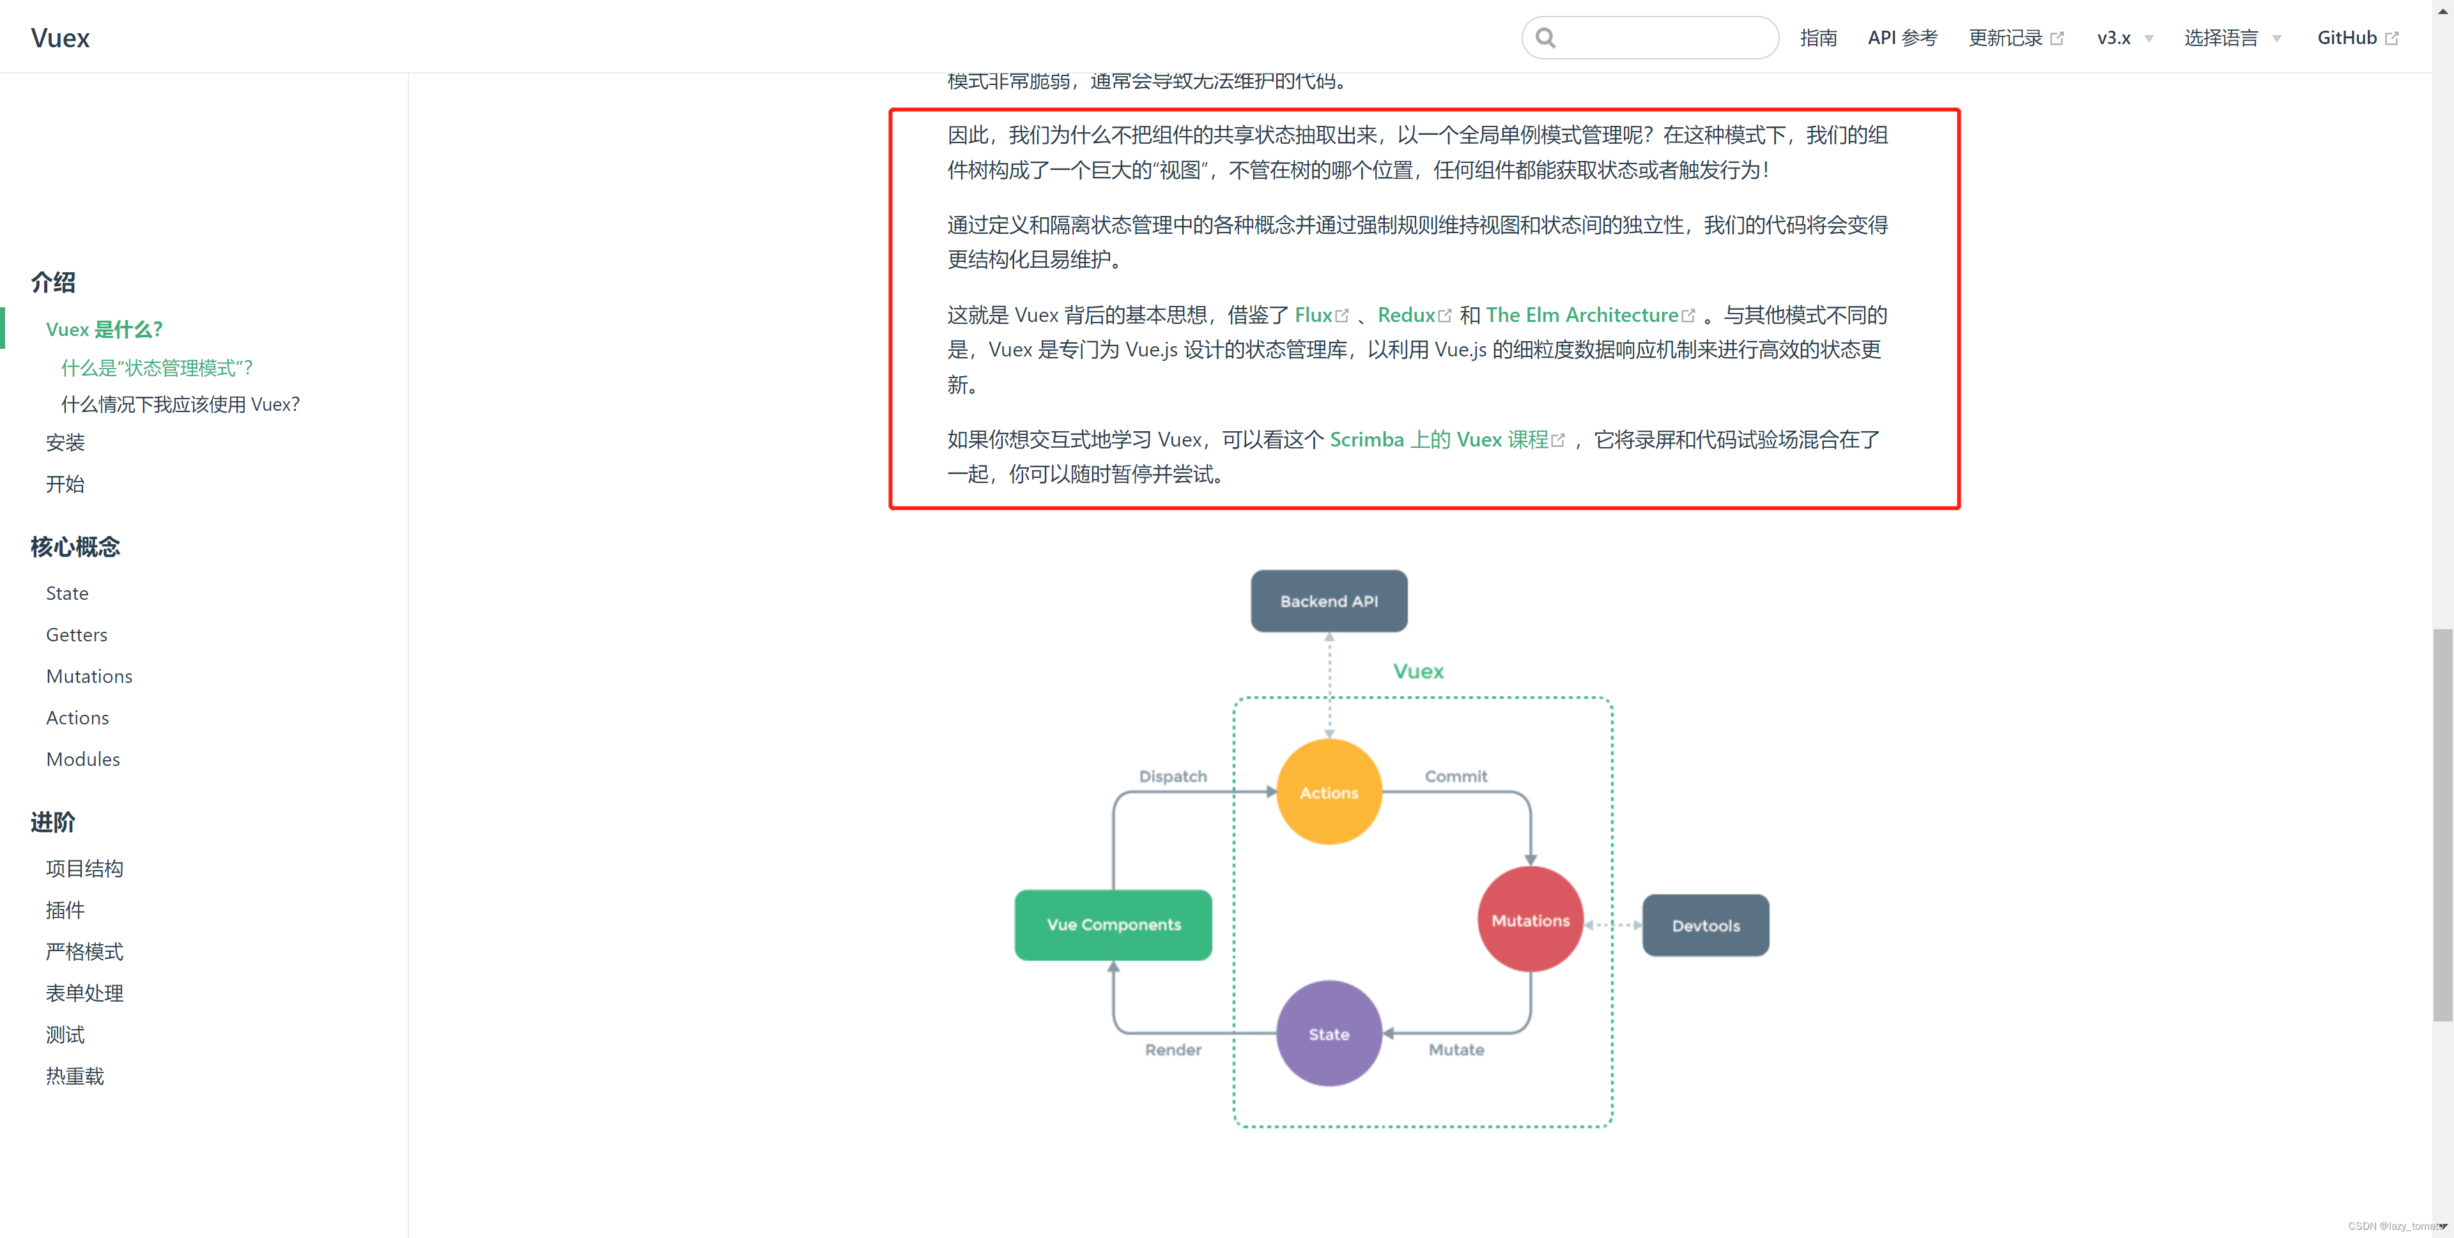
Task: Open the 严格模式 sidebar page
Action: click(85, 951)
